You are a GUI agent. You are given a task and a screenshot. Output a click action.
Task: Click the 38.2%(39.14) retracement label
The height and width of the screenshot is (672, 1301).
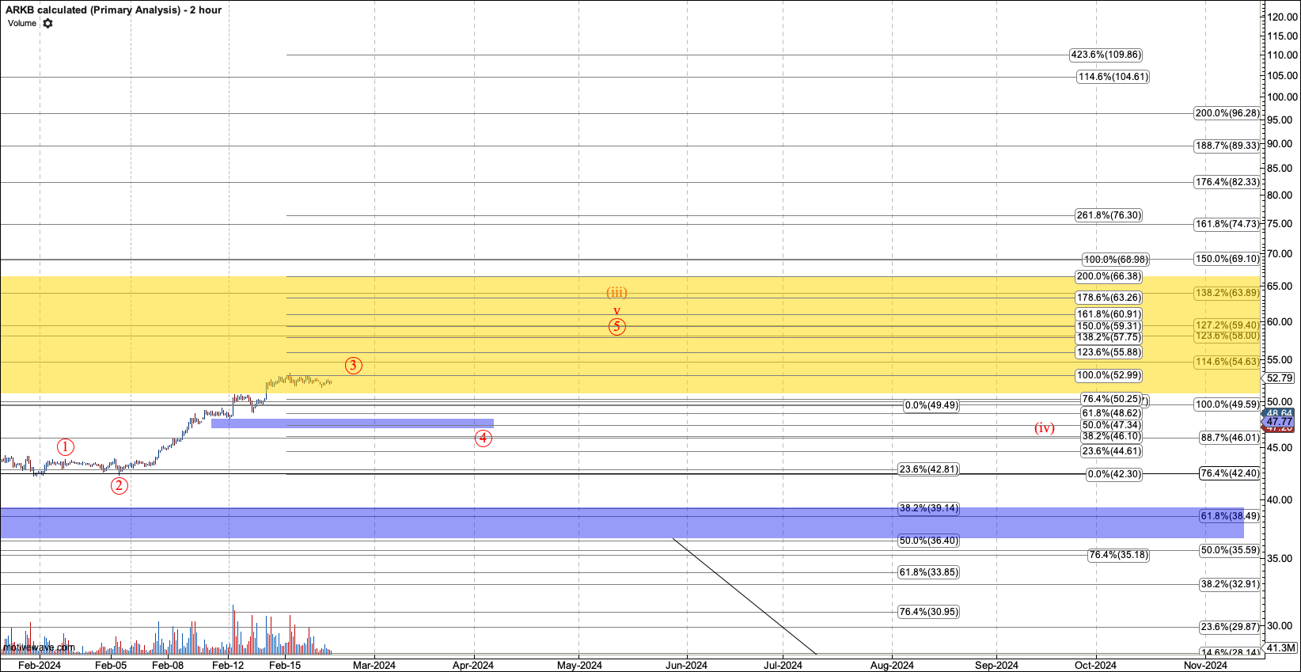click(x=928, y=509)
